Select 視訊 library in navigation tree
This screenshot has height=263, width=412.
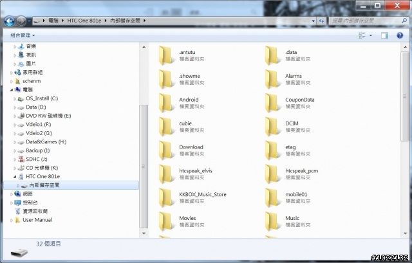pyautogui.click(x=31, y=55)
